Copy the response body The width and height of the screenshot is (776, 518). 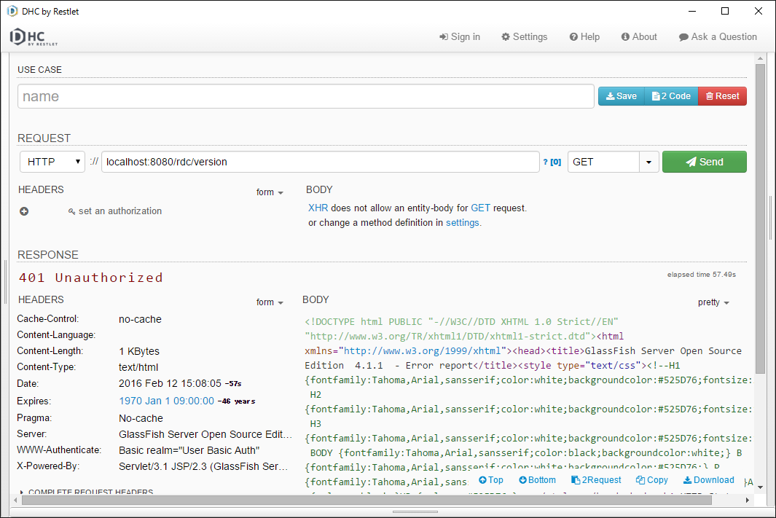click(x=652, y=480)
